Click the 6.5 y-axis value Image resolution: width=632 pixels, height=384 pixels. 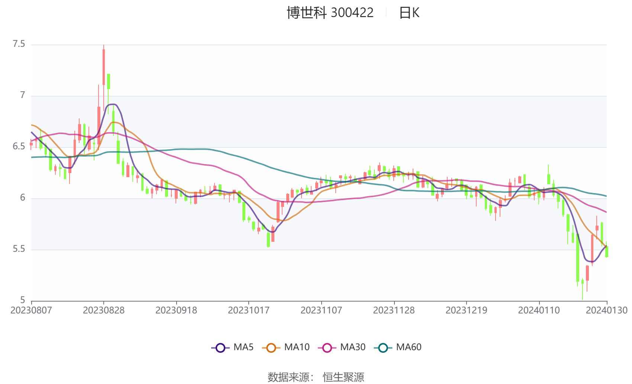tap(19, 147)
